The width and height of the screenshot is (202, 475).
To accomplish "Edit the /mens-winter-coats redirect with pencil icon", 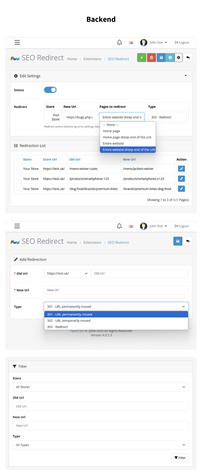I will pyautogui.click(x=182, y=169).
